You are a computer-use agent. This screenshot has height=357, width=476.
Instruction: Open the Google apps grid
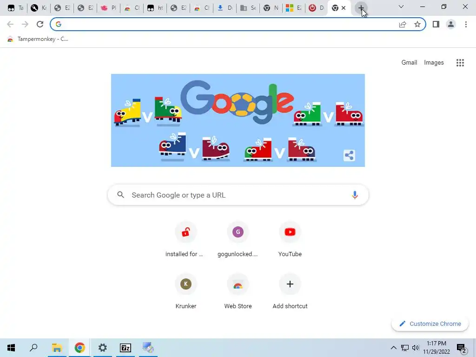[x=460, y=63]
